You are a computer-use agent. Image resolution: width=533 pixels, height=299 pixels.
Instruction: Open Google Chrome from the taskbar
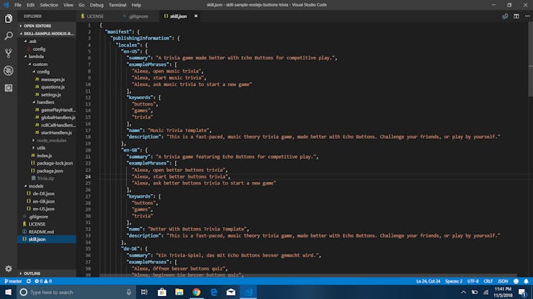[197, 292]
